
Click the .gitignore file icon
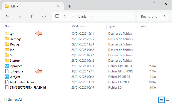[7, 71]
